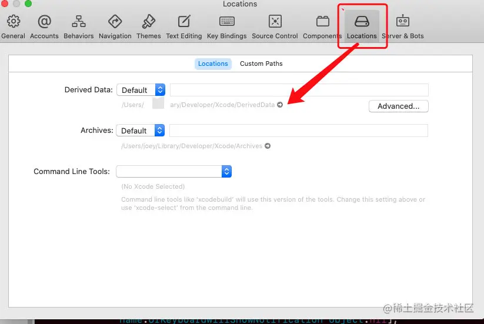This screenshot has width=484, height=324.
Task: Click the Archives path text field
Action: coord(299,131)
